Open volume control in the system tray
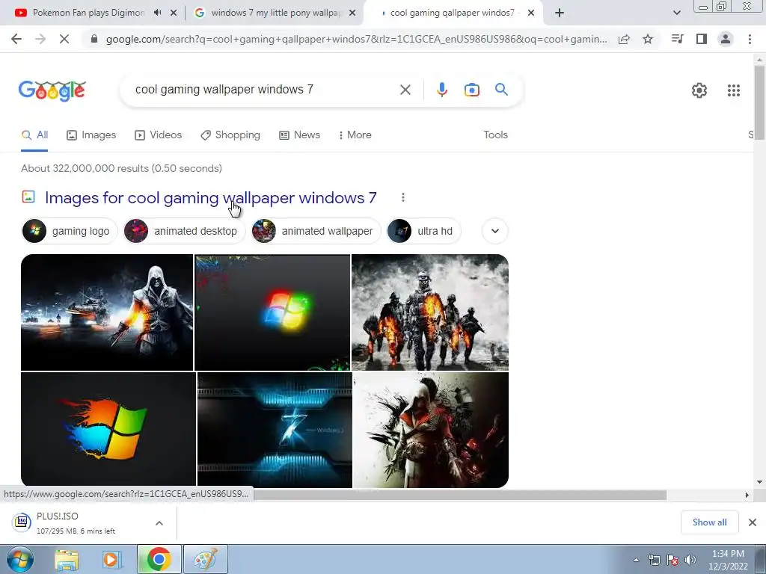Viewport: 766px width, 574px height. (x=690, y=560)
